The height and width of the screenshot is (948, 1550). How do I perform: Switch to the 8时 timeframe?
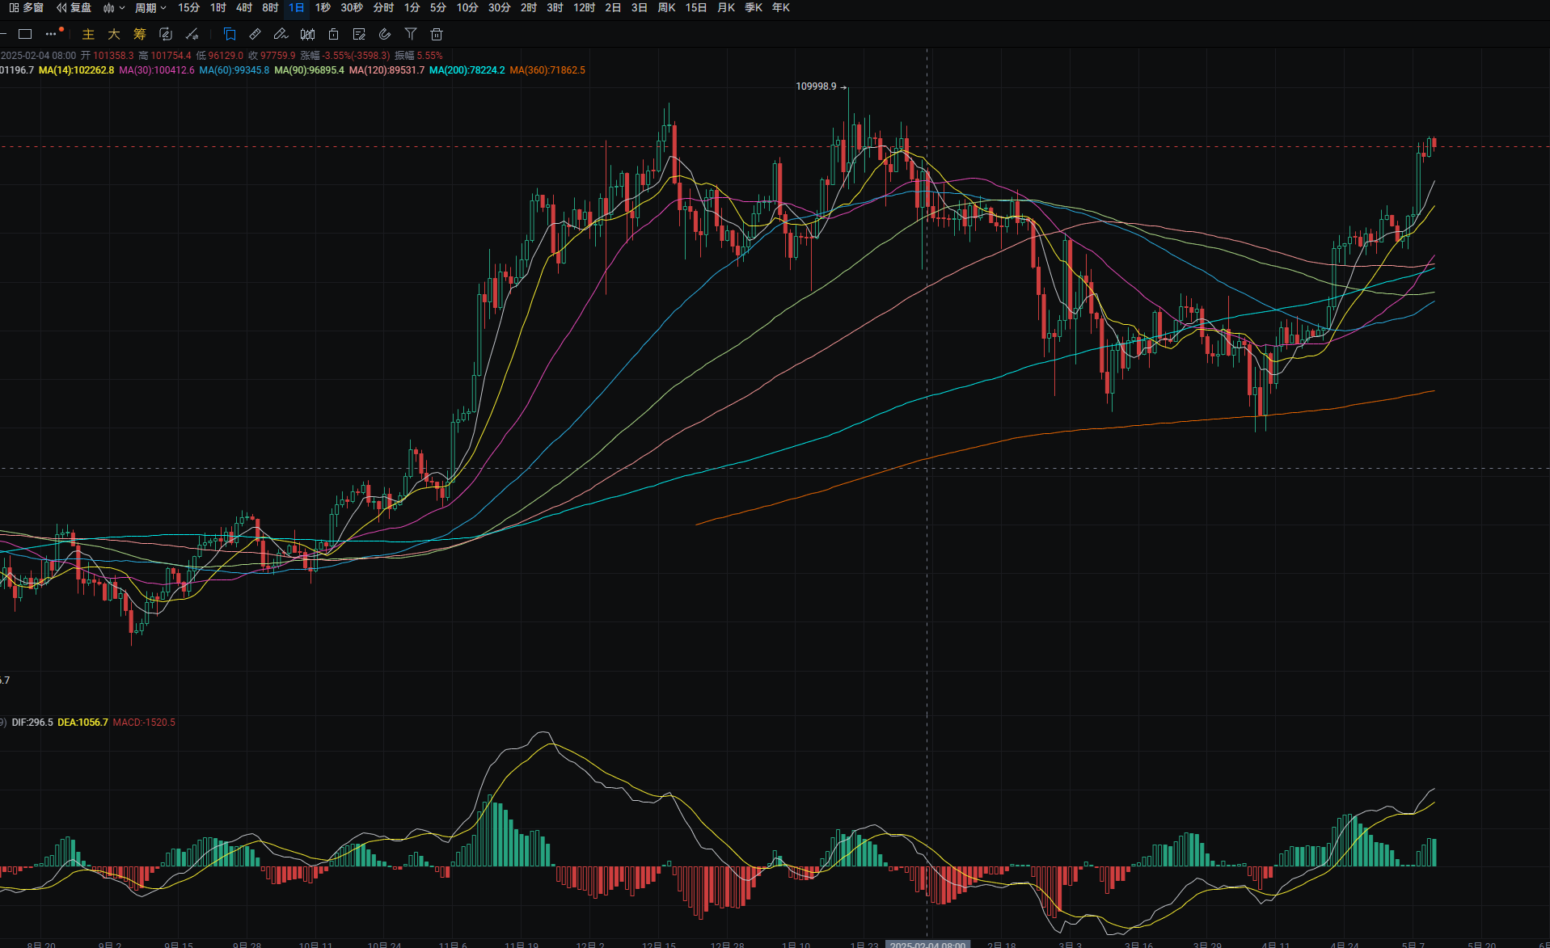click(x=270, y=8)
